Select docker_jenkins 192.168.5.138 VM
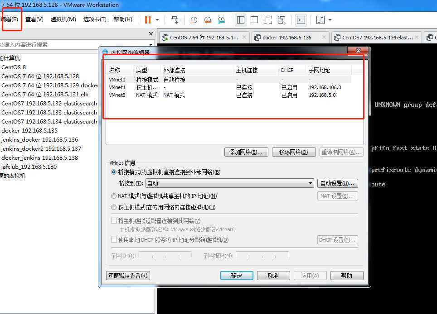 [39, 158]
